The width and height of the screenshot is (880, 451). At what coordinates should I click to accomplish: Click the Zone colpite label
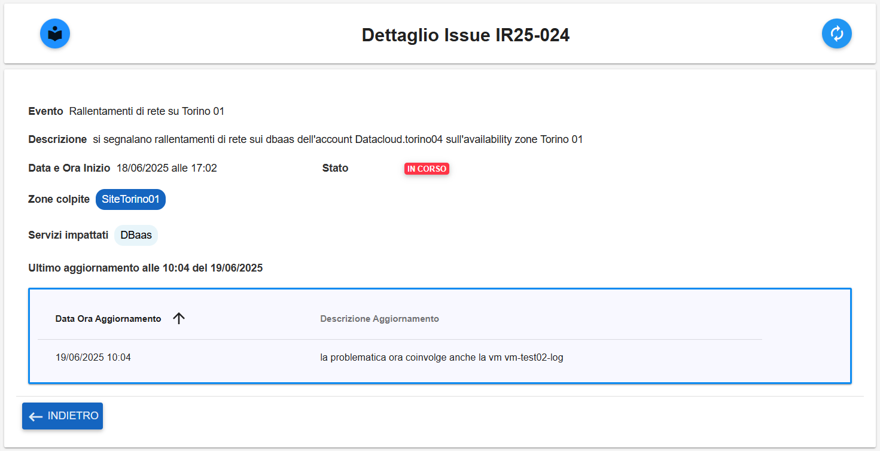point(59,199)
